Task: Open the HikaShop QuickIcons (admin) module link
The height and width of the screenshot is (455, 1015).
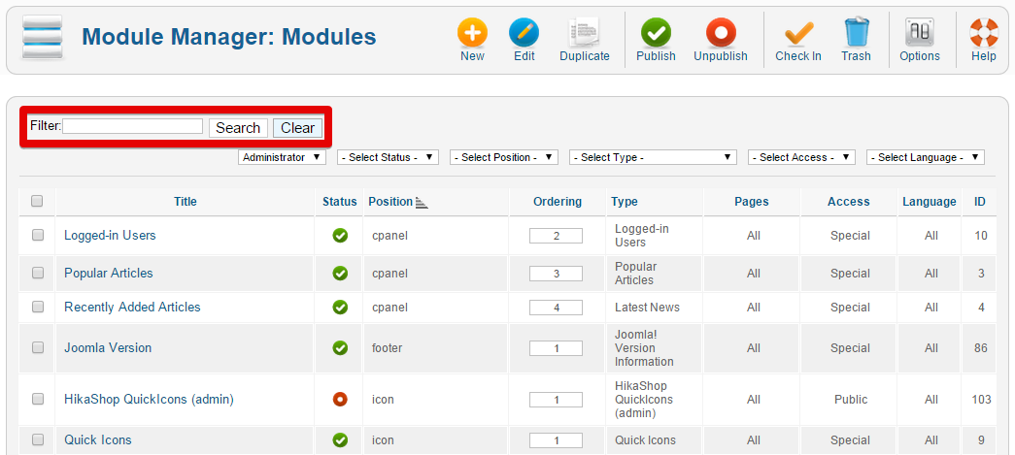Action: pos(149,400)
